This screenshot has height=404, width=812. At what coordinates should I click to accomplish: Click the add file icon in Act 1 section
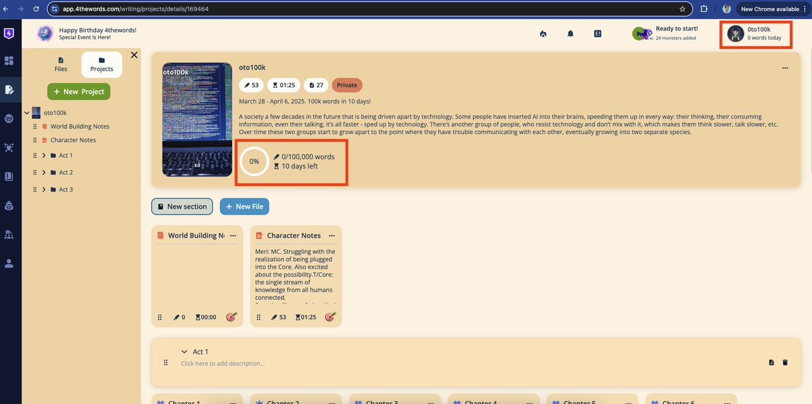[771, 363]
